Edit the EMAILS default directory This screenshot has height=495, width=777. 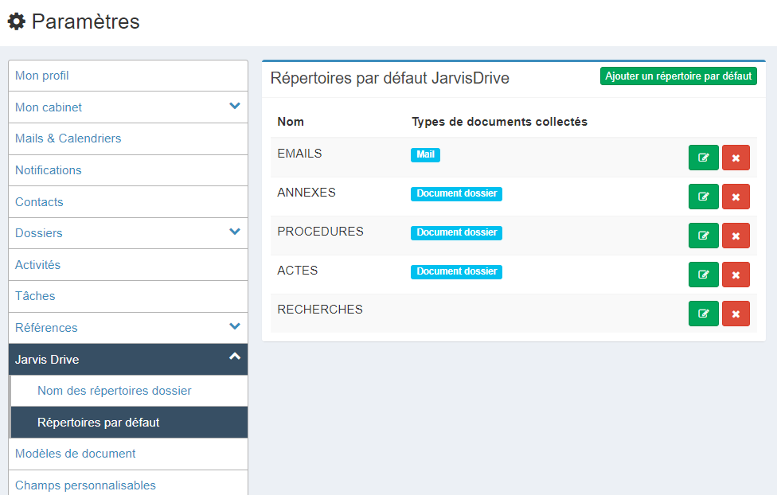(x=703, y=158)
